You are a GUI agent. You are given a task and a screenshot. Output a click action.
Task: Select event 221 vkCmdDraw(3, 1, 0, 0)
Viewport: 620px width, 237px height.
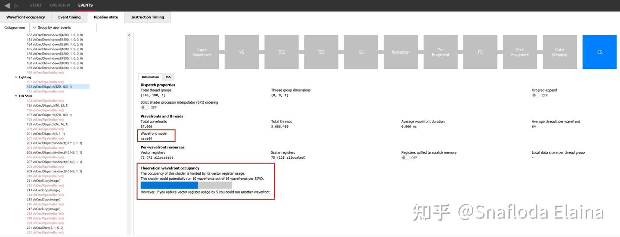pyautogui.click(x=45, y=228)
